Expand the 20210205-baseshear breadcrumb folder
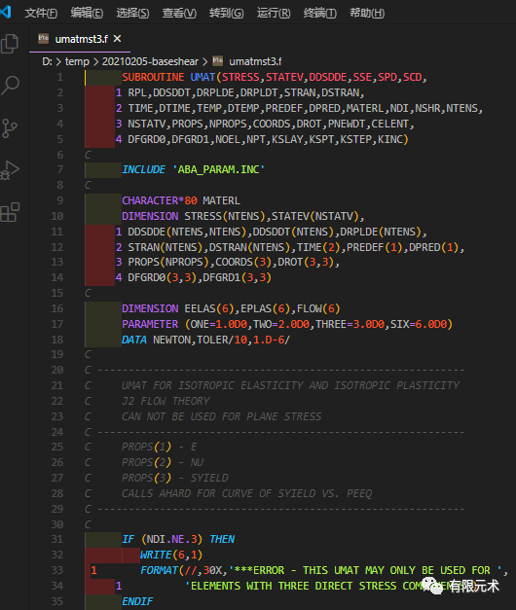Image resolution: width=516 pixels, height=610 pixels. coord(150,61)
